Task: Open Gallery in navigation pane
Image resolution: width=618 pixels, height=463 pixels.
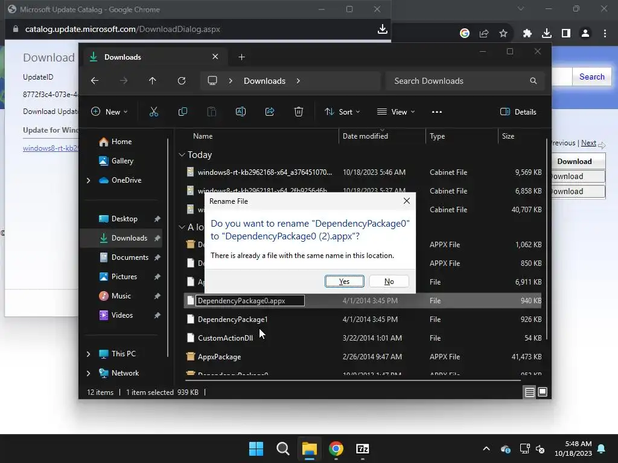Action: coord(122,160)
